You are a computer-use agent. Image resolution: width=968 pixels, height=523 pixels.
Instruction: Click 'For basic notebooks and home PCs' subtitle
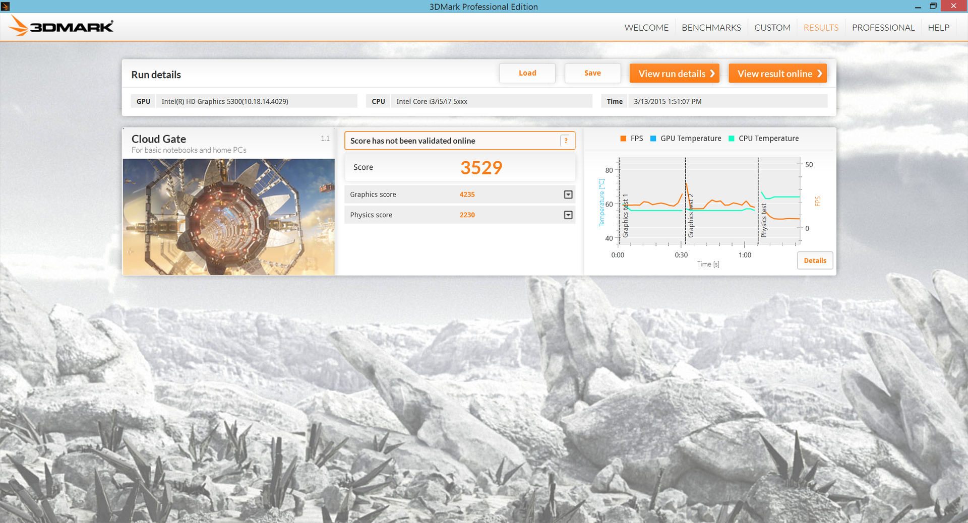189,150
